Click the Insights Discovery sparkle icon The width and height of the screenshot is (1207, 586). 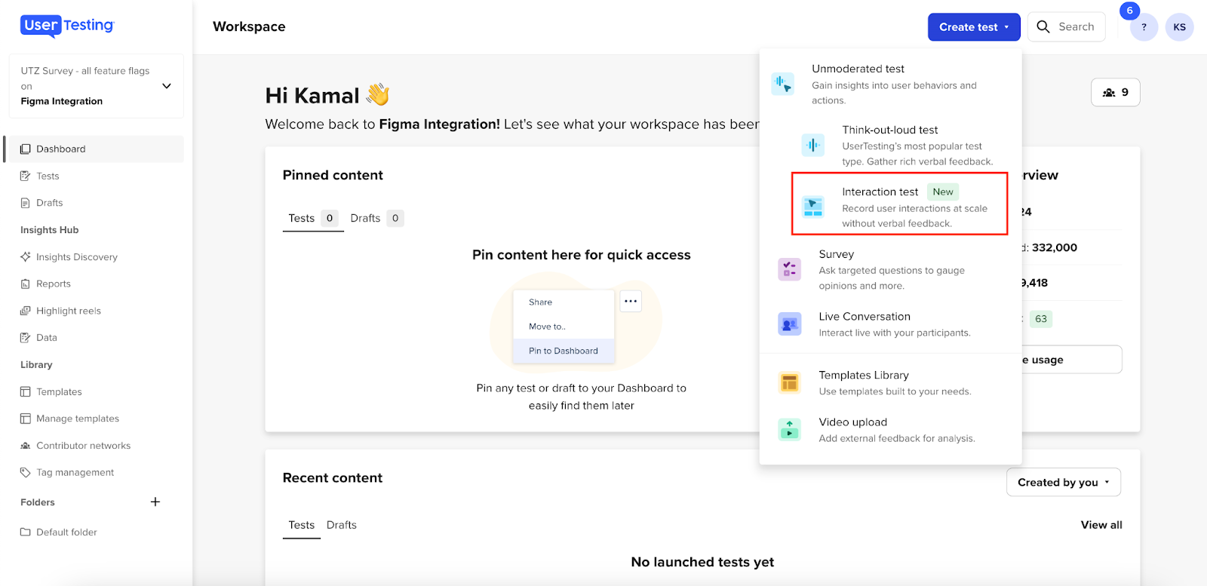coord(25,256)
